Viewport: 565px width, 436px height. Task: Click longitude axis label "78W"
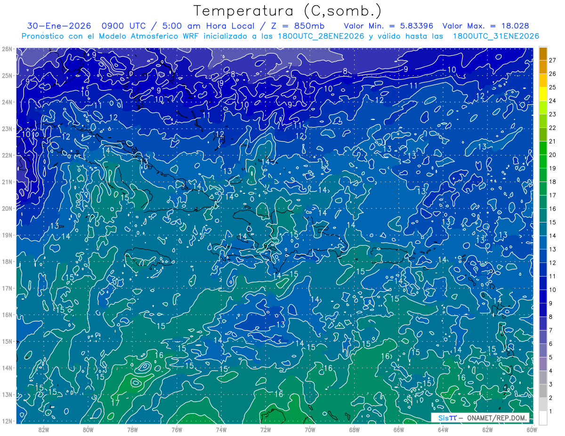132,429
